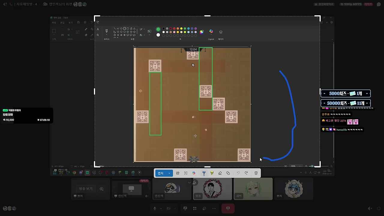
Task: Click the 방송 보기 button
Action: [x=85, y=189]
